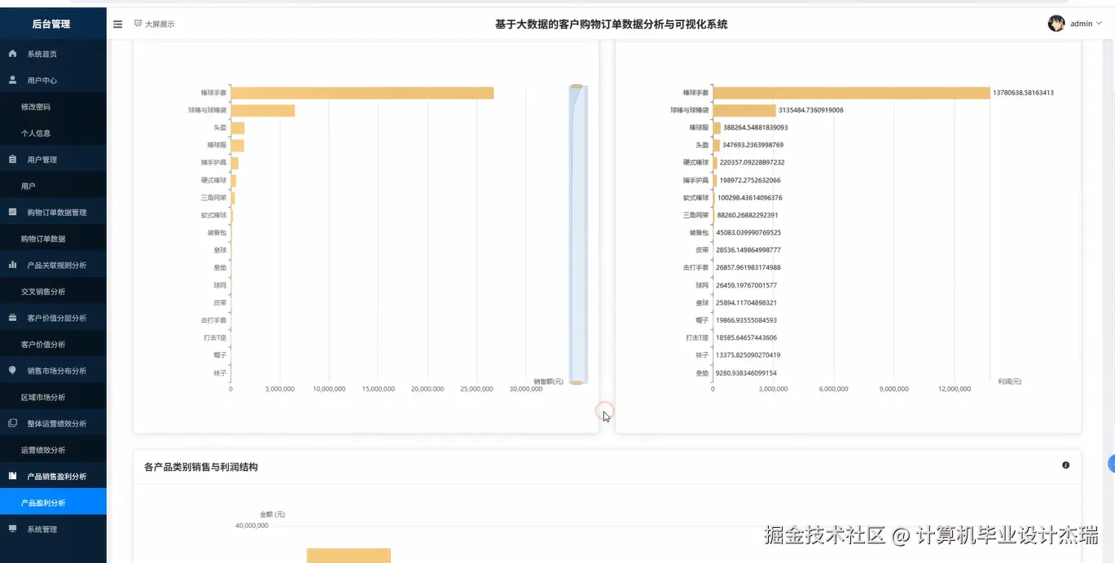Click the page title 基于大数据的客户购物订单数据分析与可视化系统
The width and height of the screenshot is (1115, 563).
612,24
